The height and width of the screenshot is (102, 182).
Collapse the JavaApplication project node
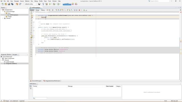point(1,10)
